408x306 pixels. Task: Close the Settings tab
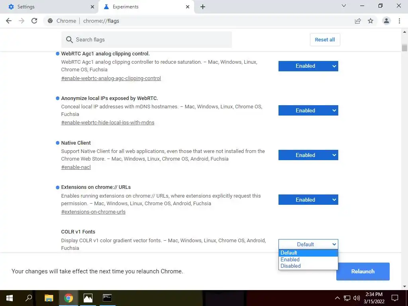[92, 7]
